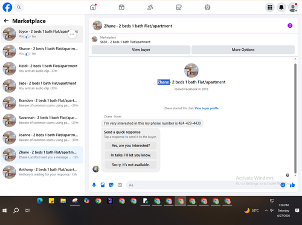Click the purple conversation info icon

click(290, 25)
